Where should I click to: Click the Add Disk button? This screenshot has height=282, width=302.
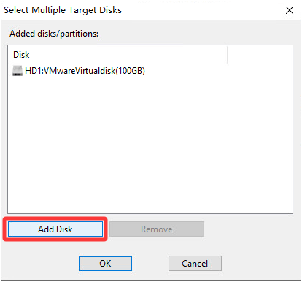(55, 229)
